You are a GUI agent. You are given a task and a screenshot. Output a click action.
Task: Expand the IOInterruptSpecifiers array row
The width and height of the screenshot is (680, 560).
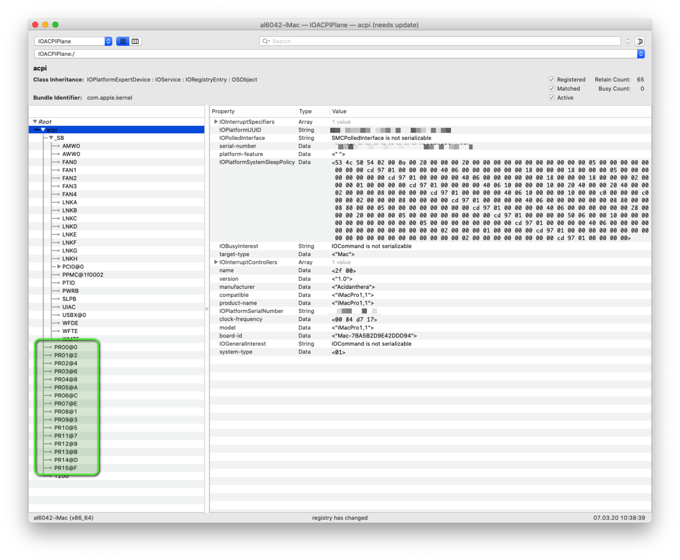tap(216, 122)
